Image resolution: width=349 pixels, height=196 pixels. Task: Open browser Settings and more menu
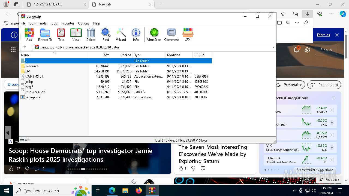pyautogui.click(x=332, y=14)
